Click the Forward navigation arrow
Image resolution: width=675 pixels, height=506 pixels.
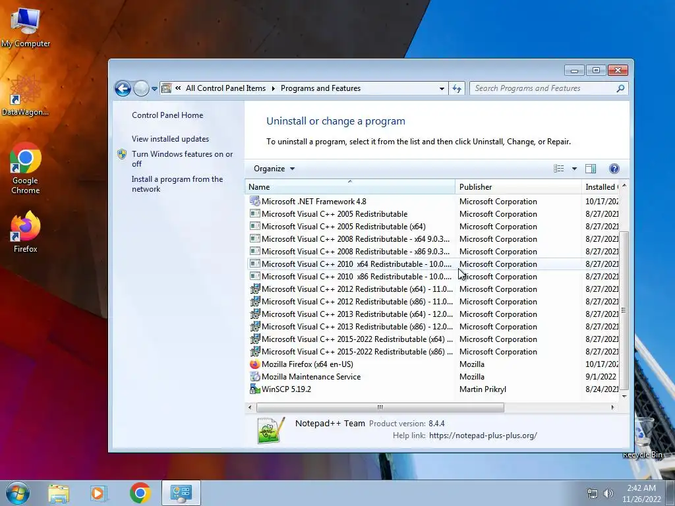pyautogui.click(x=141, y=89)
